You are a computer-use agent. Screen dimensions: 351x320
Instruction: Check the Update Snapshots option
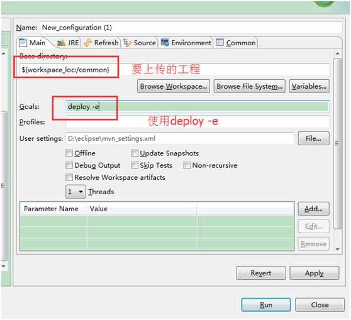pyautogui.click(x=135, y=153)
